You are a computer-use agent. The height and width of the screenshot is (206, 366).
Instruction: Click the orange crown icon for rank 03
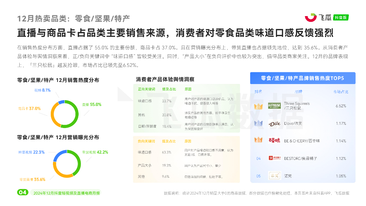[258, 140]
